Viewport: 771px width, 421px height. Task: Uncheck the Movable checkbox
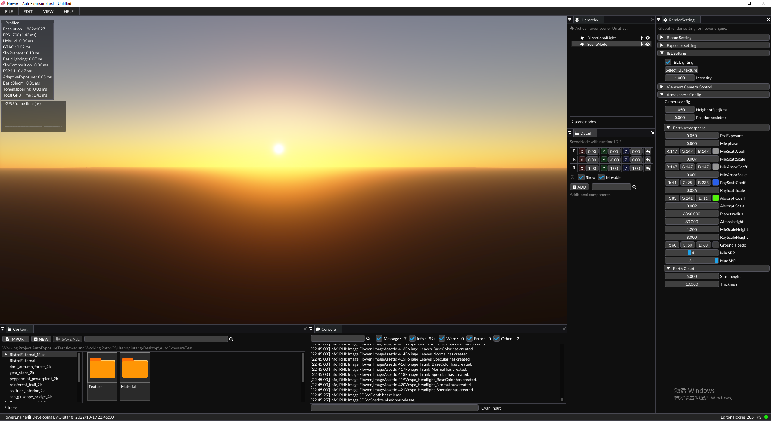(601, 177)
